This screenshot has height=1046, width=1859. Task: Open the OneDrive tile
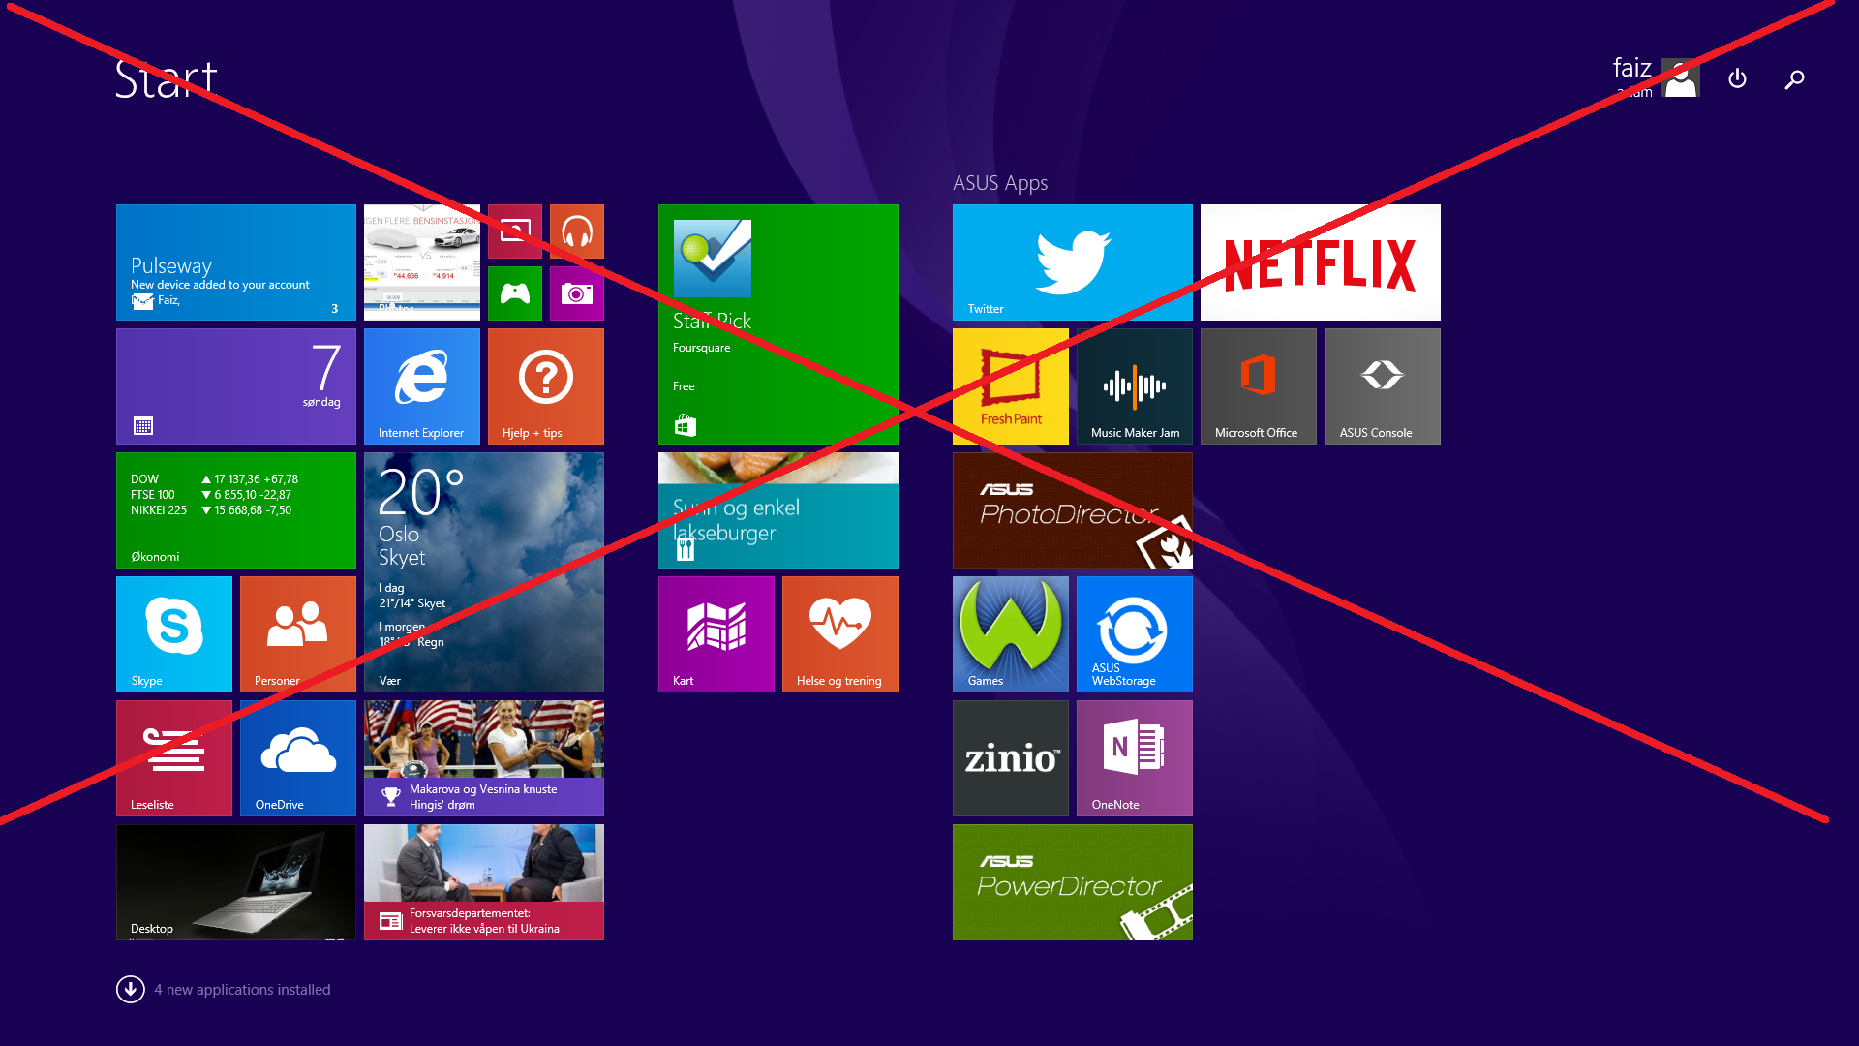298,758
